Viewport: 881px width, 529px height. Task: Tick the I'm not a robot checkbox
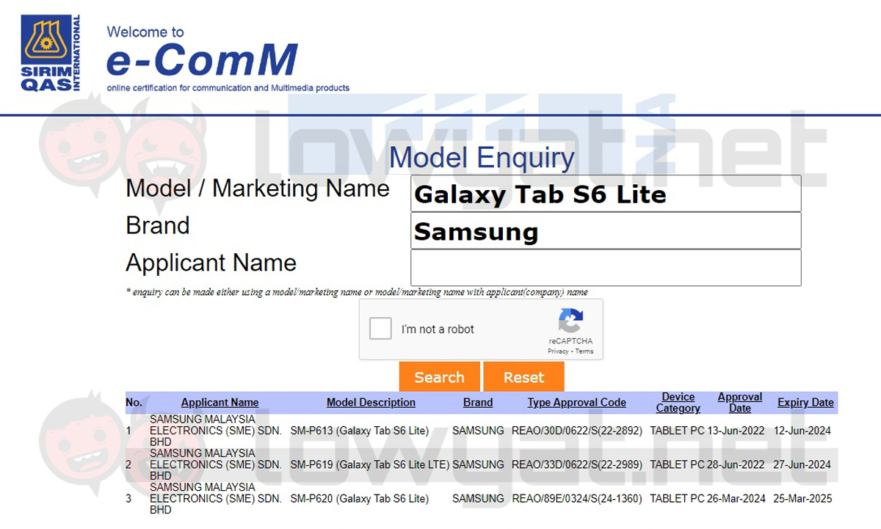(x=380, y=329)
